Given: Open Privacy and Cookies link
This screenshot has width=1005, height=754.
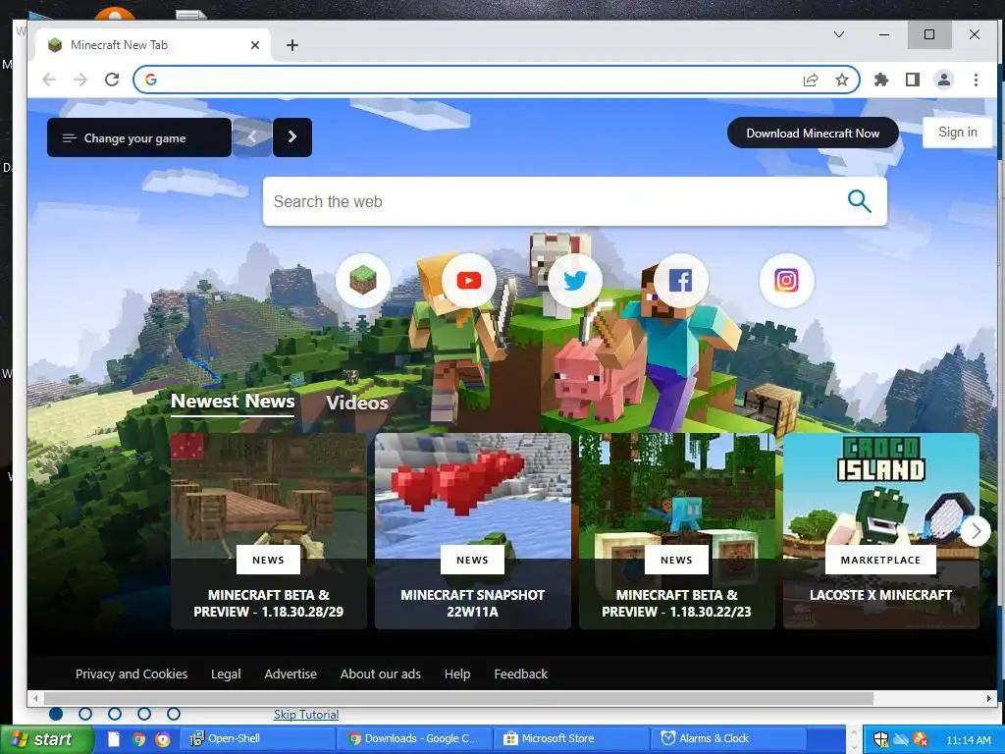Looking at the screenshot, I should coord(132,673).
